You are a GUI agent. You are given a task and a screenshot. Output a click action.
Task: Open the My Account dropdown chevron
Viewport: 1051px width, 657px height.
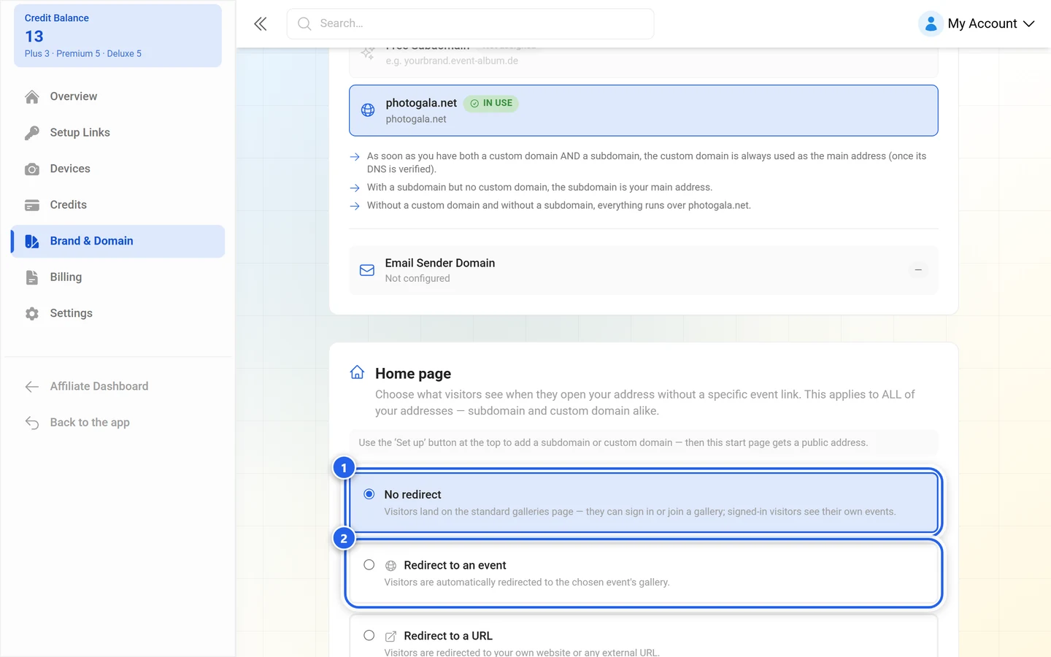coord(1029,24)
